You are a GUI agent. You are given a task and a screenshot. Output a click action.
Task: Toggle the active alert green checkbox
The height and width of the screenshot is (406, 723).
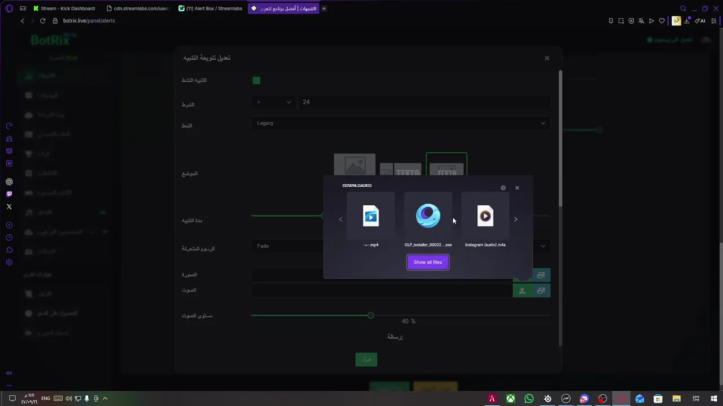click(x=256, y=81)
